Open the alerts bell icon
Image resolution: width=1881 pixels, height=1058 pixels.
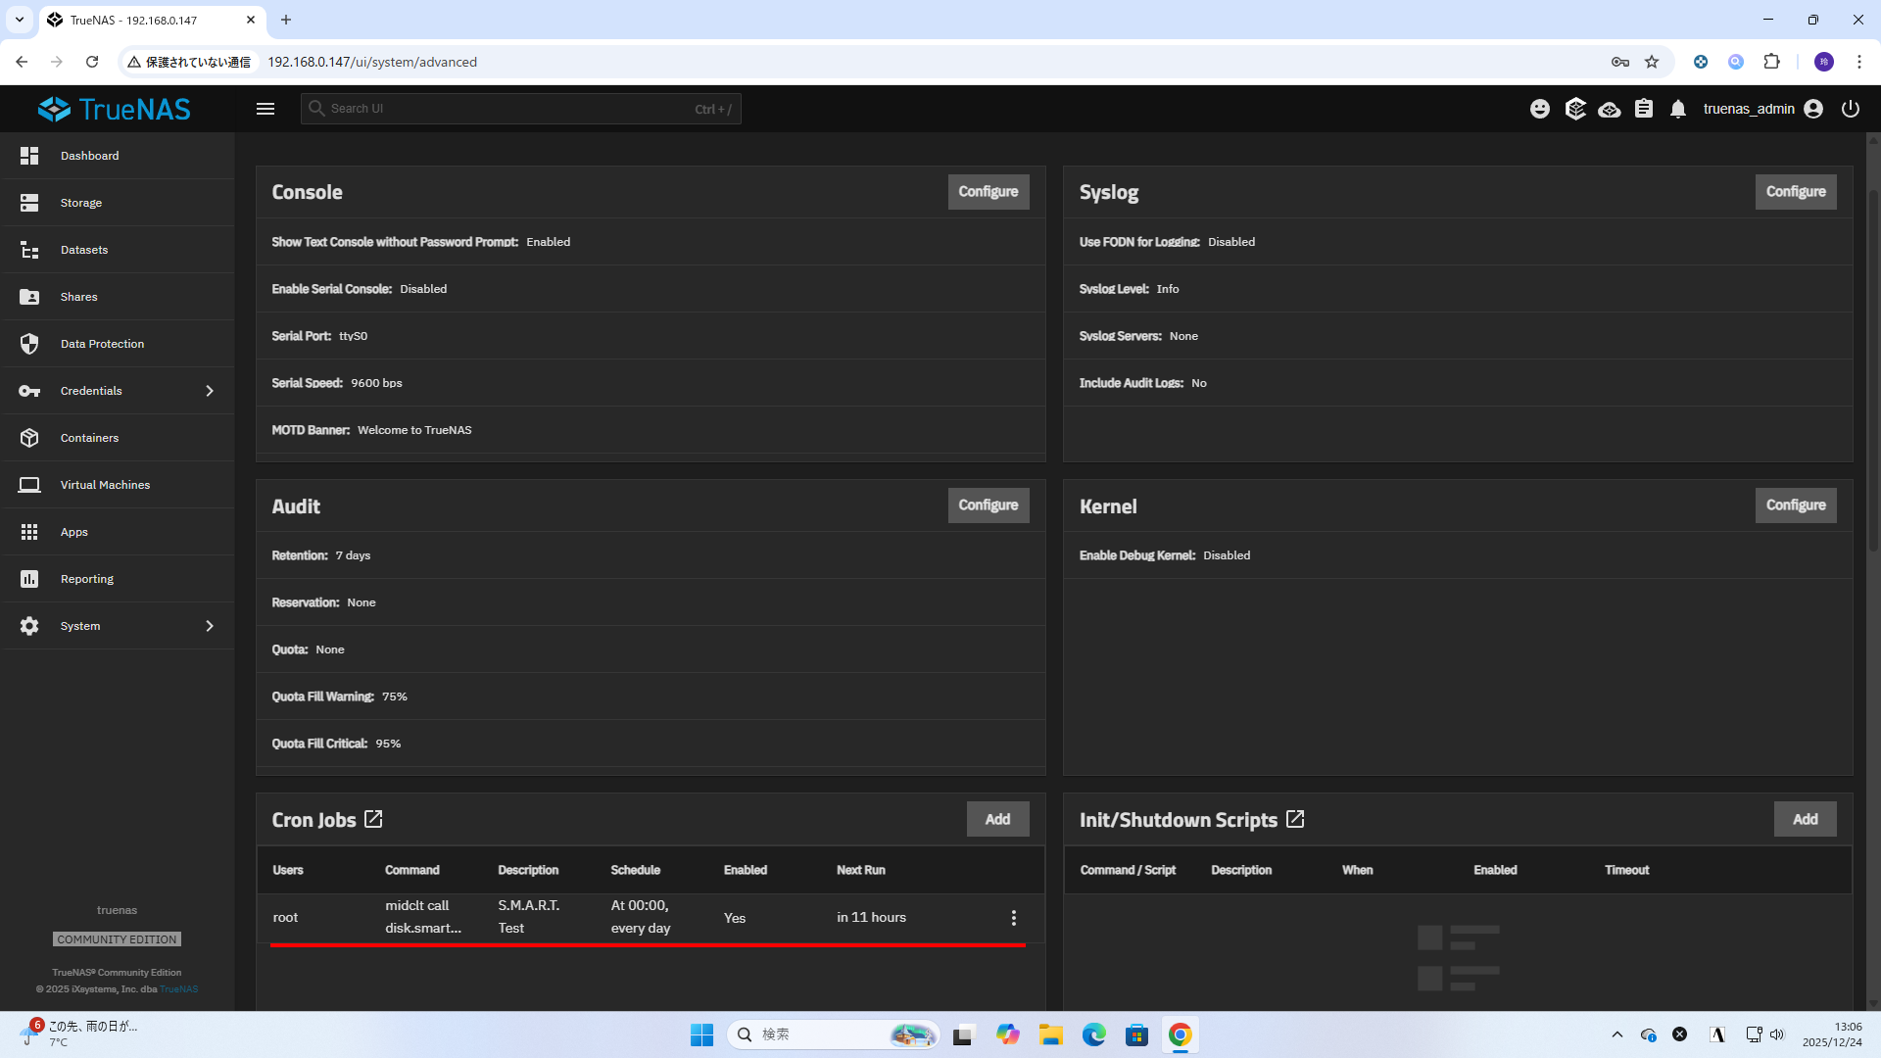tap(1678, 109)
